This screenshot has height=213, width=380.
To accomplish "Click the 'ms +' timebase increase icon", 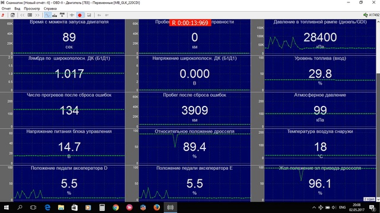I will click(x=62, y=15).
